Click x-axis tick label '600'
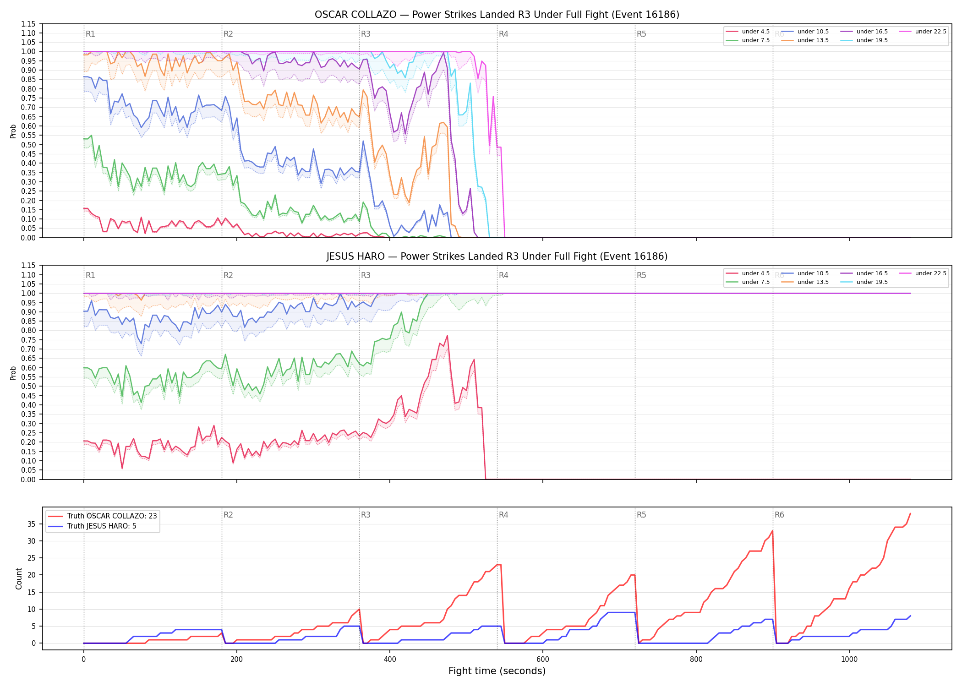 coord(543,659)
